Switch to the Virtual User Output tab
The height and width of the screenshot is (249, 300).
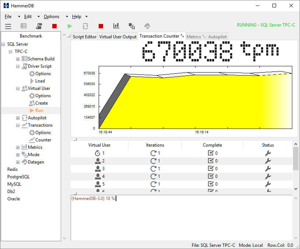[x=118, y=37]
